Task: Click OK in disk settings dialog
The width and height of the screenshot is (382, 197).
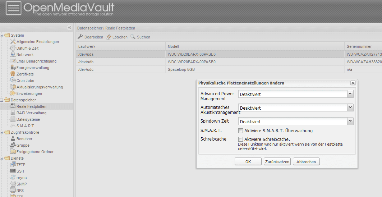Action: 248,162
